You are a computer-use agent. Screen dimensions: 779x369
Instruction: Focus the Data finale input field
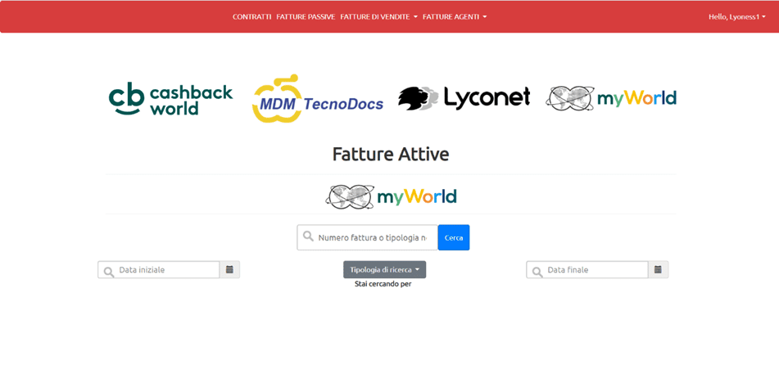[x=587, y=270]
